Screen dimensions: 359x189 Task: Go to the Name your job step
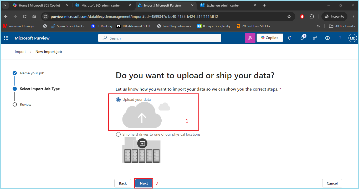[x=32, y=73]
